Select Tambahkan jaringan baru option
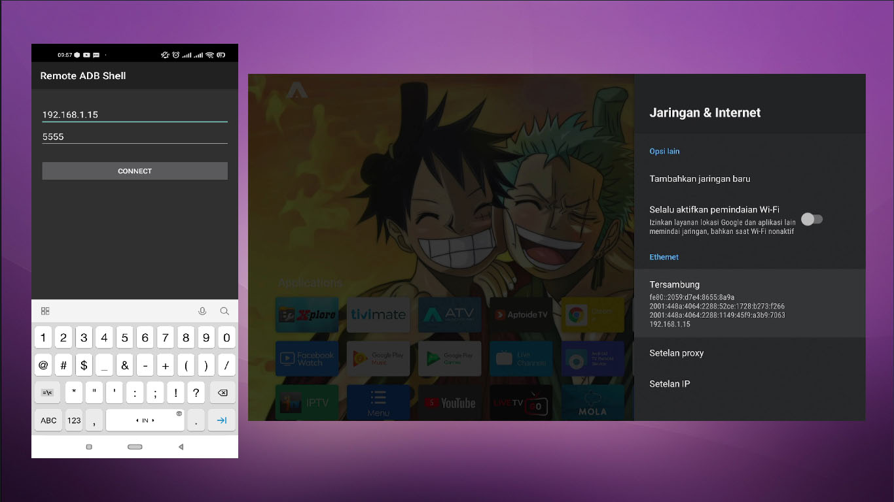The width and height of the screenshot is (894, 502). point(700,178)
